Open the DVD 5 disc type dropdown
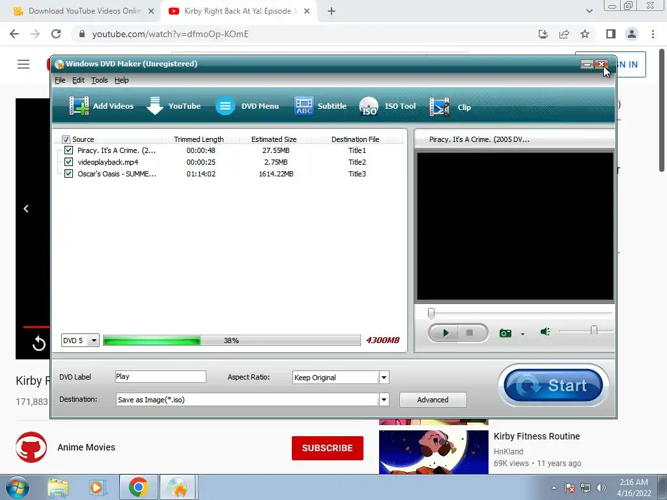Image resolution: width=667 pixels, height=500 pixels. [x=80, y=340]
